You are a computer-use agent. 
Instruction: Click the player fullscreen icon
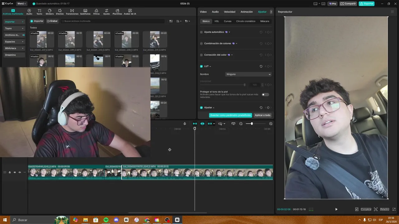[x=394, y=209]
